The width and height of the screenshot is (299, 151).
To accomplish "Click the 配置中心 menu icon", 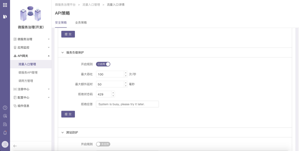I will click(x=15, y=97).
